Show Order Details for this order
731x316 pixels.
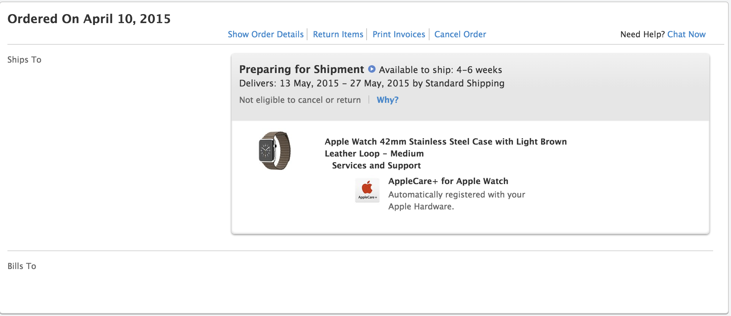pos(265,34)
